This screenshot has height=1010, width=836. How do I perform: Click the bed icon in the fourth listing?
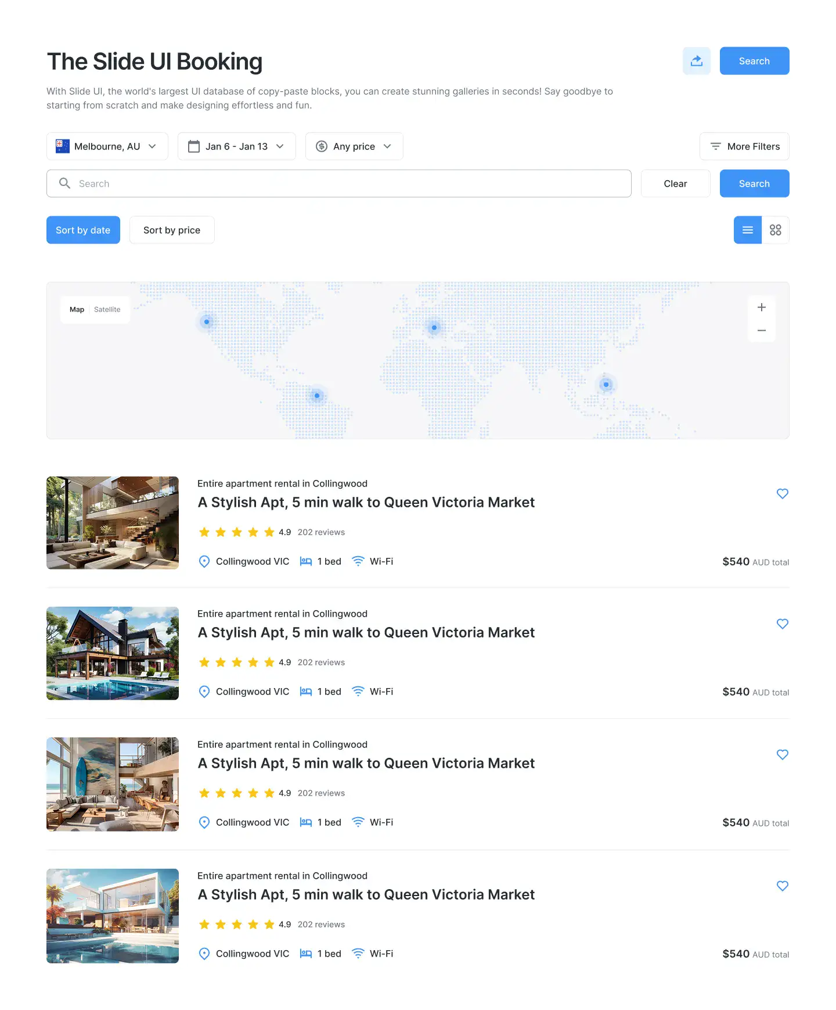306,954
